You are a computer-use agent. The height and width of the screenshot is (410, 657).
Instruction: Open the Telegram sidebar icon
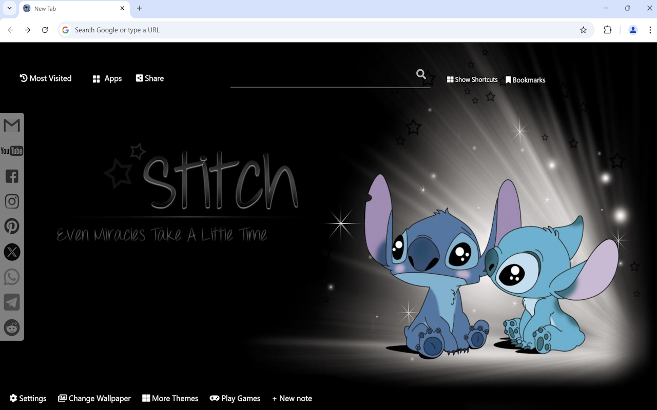[x=11, y=302]
